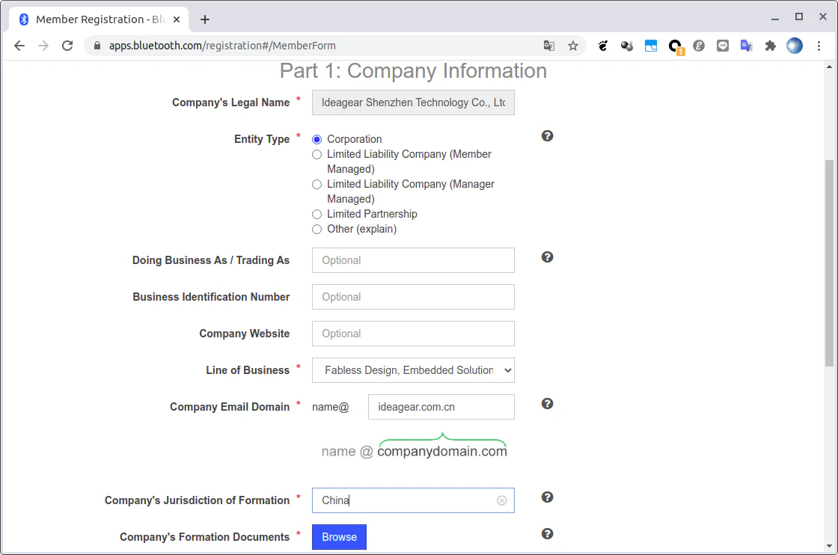This screenshot has height=555, width=838.
Task: Click the page vertical scrollbar thumb
Action: point(829,263)
